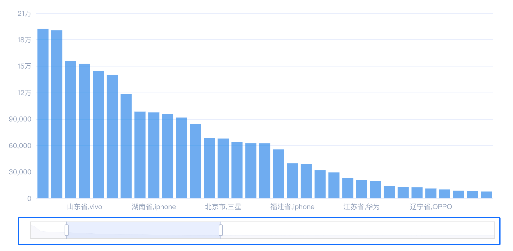The height and width of the screenshot is (251, 513).
Task: Select the bar above the 辽宁省,OPPO label
Action: (x=431, y=193)
